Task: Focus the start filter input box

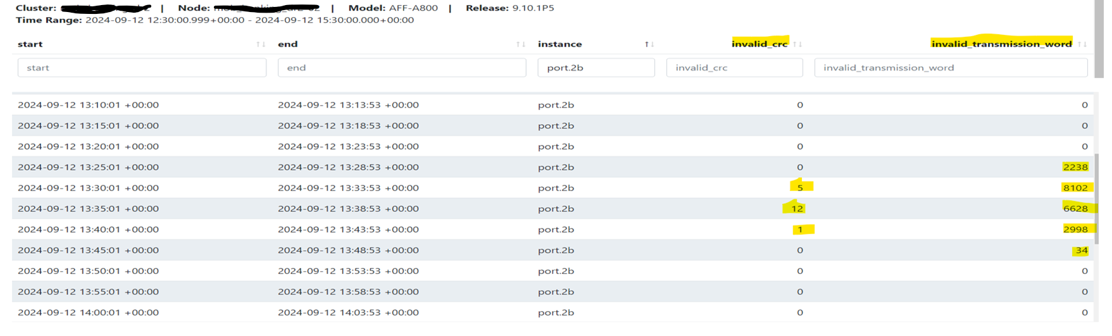Action: pyautogui.click(x=142, y=68)
